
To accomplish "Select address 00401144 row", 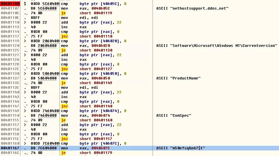I will [10, 102].
